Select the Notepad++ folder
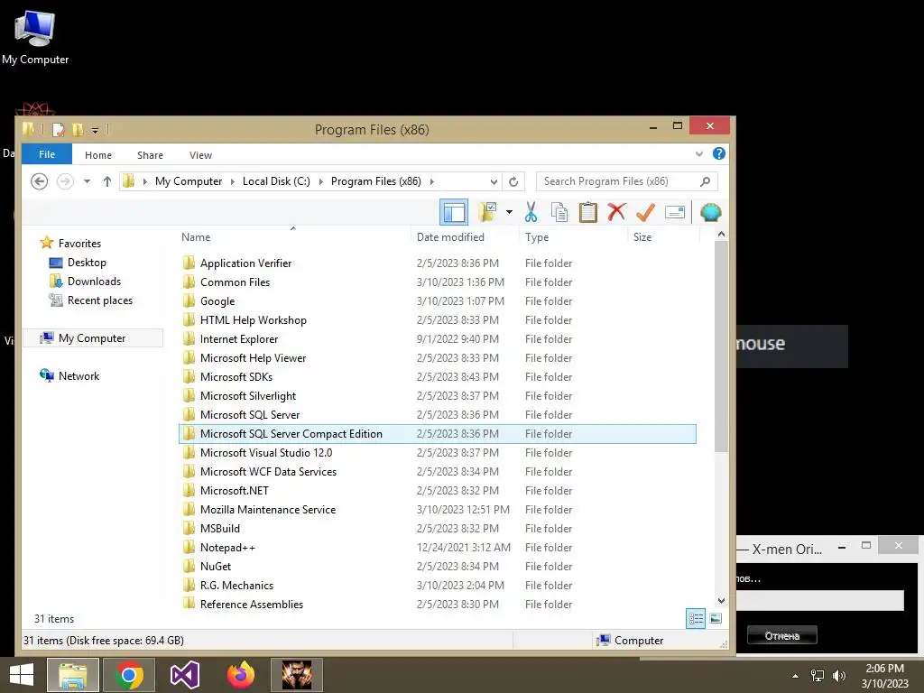The height and width of the screenshot is (693, 924). (437, 548)
